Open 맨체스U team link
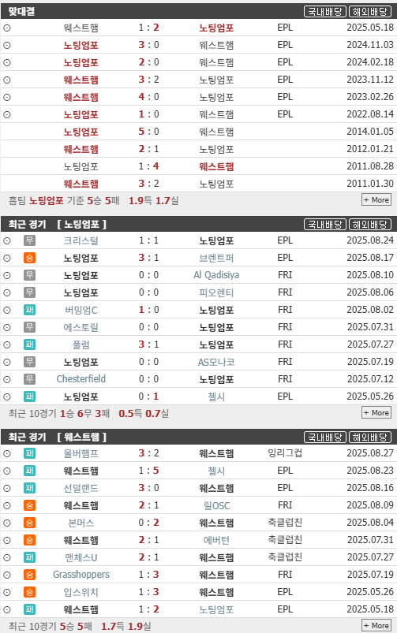The height and width of the screenshot is (633, 397). pyautogui.click(x=81, y=558)
